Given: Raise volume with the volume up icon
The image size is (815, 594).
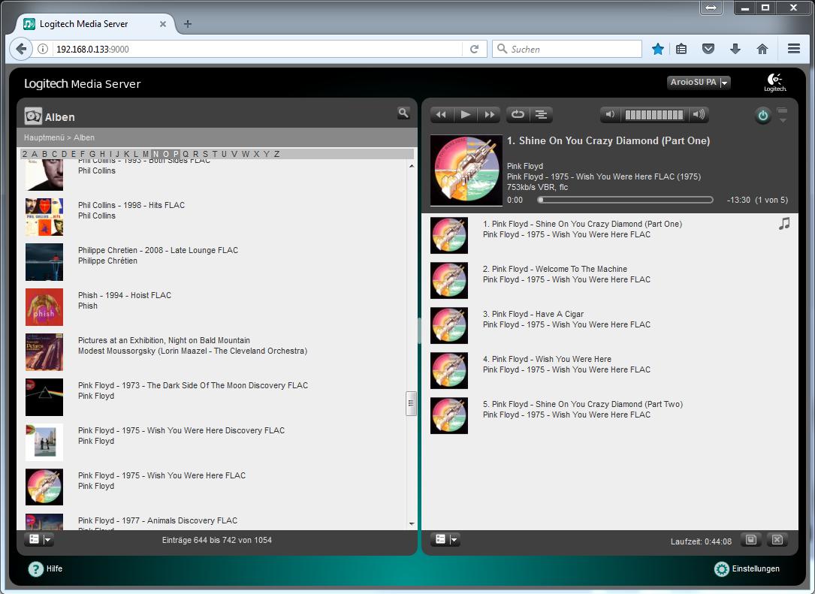Looking at the screenshot, I should (x=699, y=115).
